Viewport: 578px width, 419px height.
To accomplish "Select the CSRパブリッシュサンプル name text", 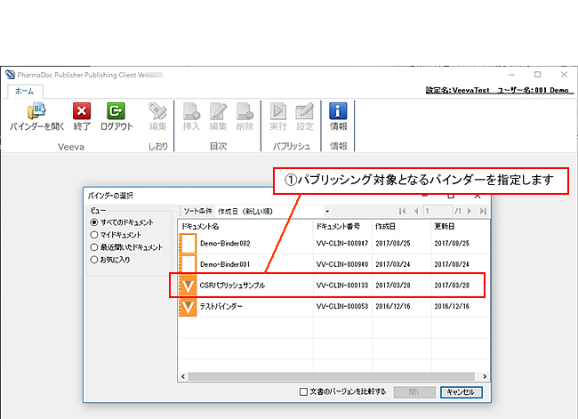I will click(x=232, y=286).
